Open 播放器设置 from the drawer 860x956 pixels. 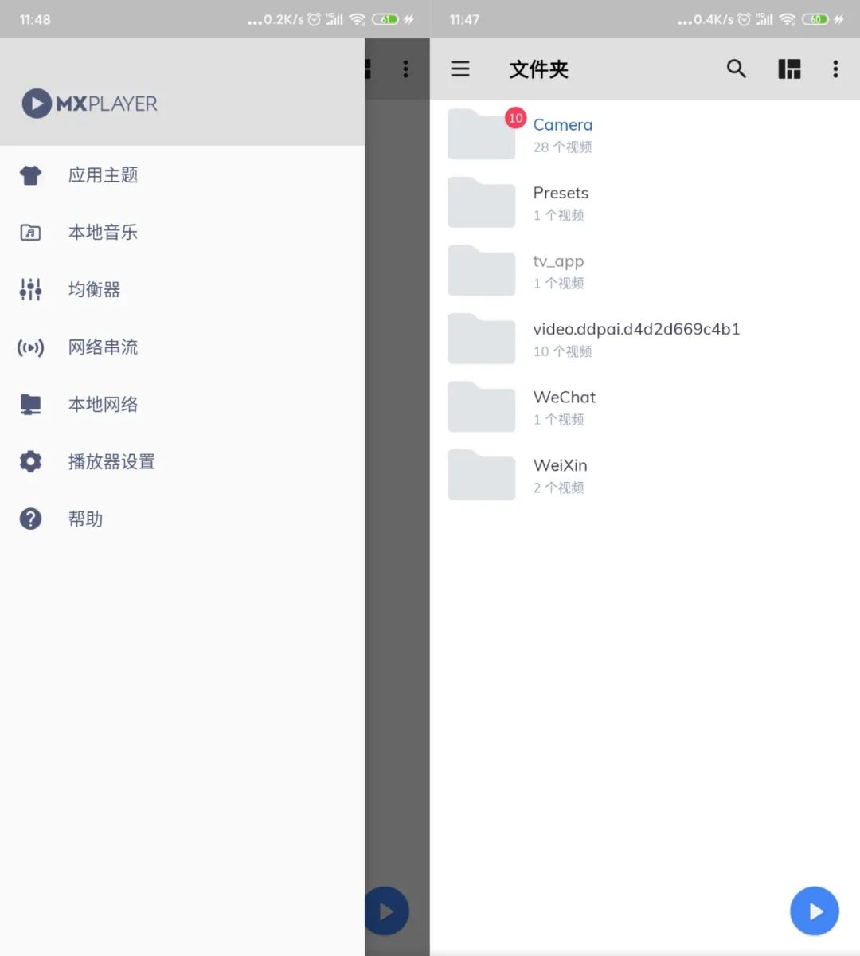click(x=182, y=461)
